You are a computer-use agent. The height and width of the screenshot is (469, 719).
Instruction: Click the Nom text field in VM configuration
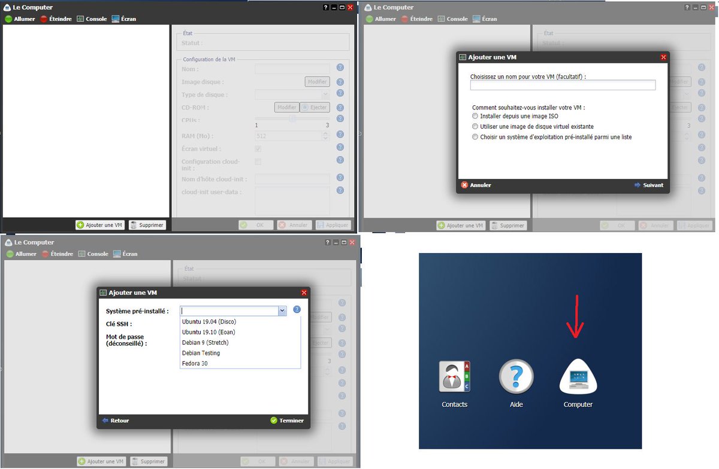pos(292,69)
